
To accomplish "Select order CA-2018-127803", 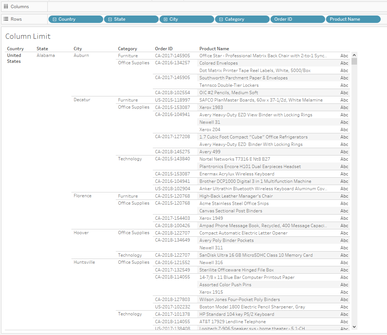I will (x=172, y=300).
